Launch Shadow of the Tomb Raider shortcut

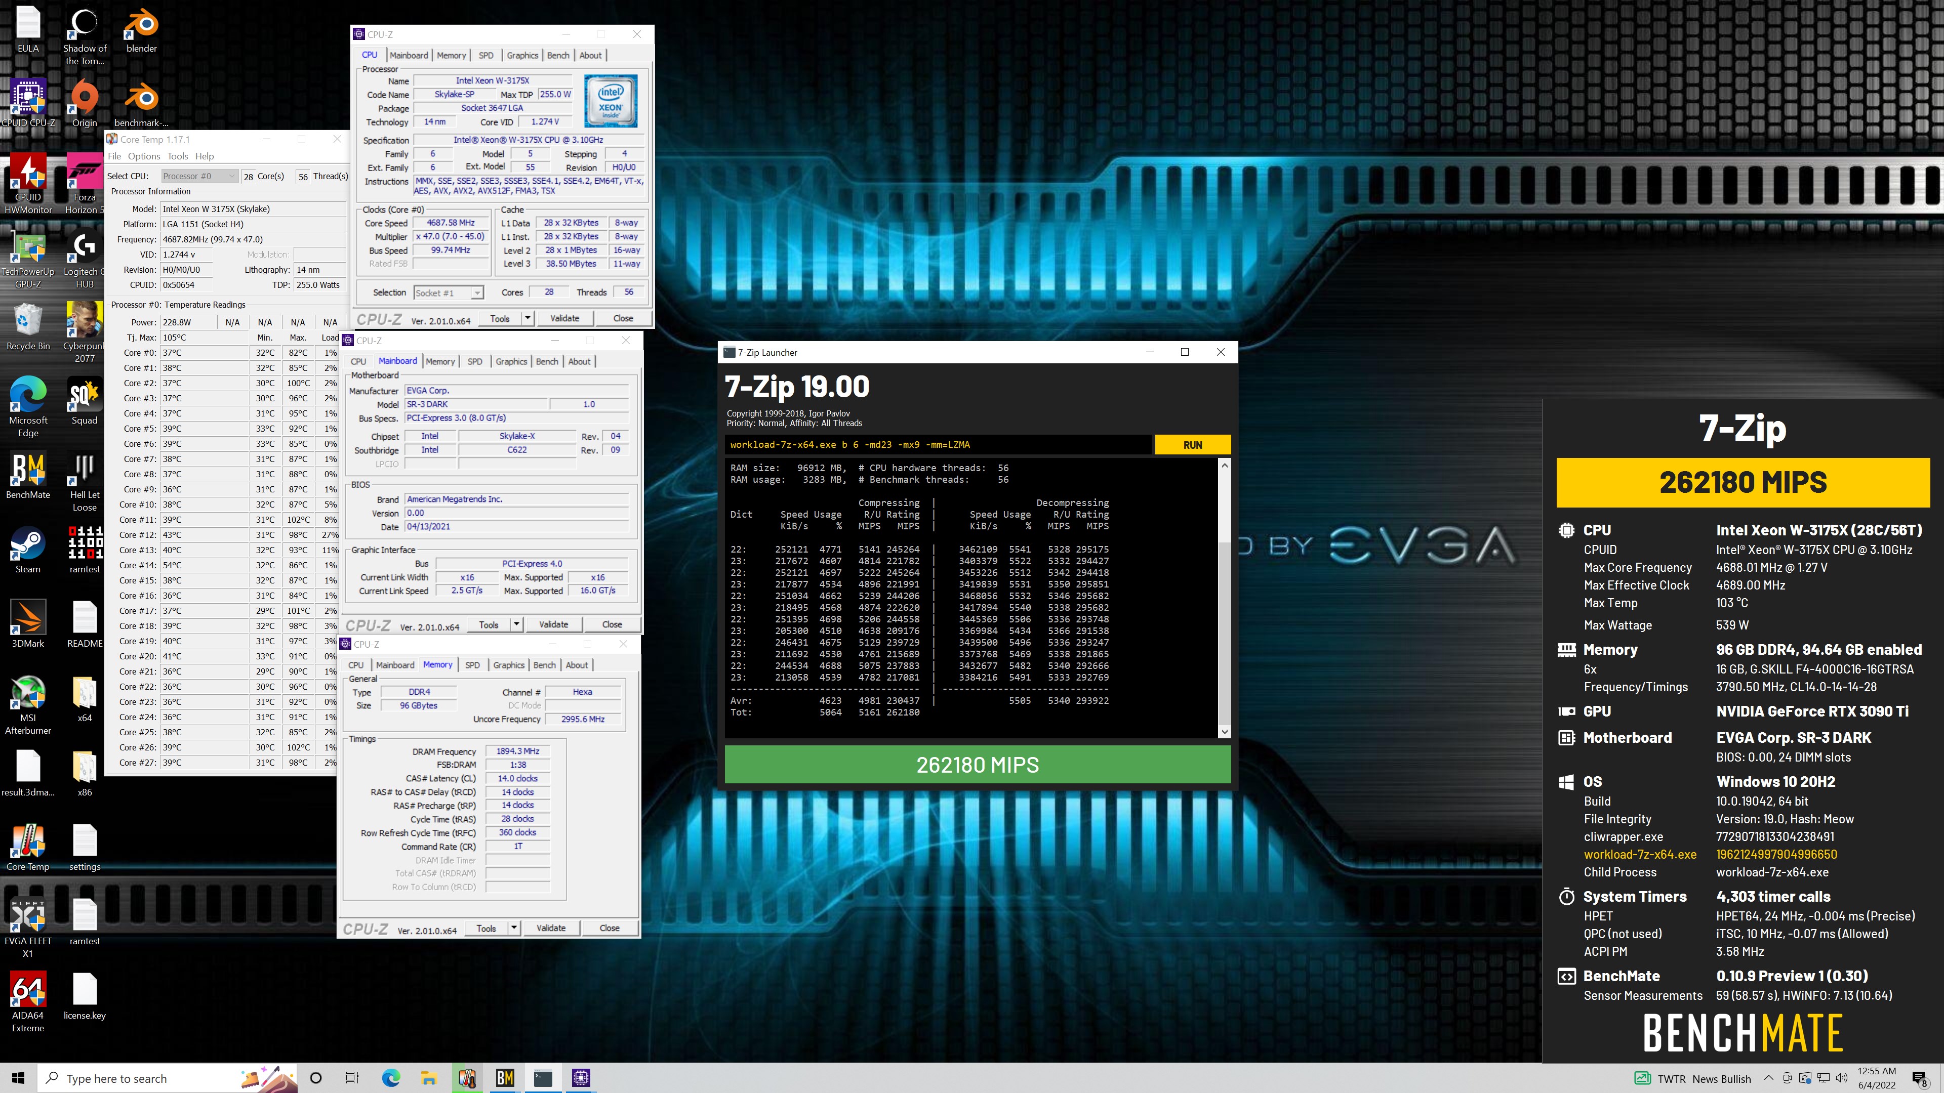pos(85,36)
